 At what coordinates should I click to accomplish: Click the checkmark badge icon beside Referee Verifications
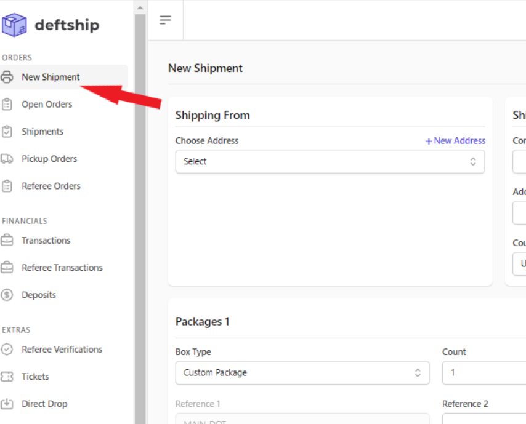(x=7, y=350)
